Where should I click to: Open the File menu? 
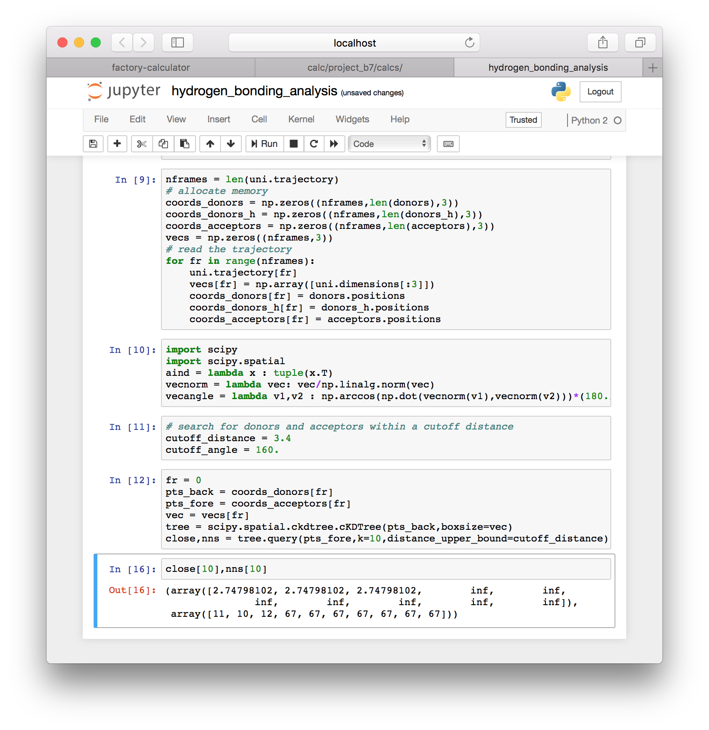[x=101, y=119]
